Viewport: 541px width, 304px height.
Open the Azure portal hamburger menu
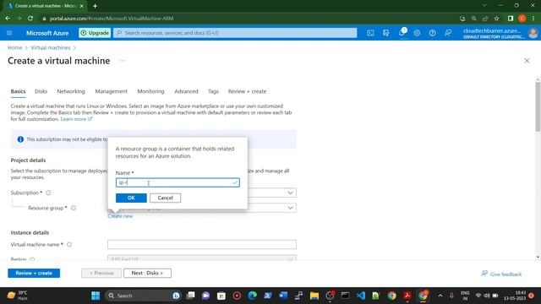[9, 33]
